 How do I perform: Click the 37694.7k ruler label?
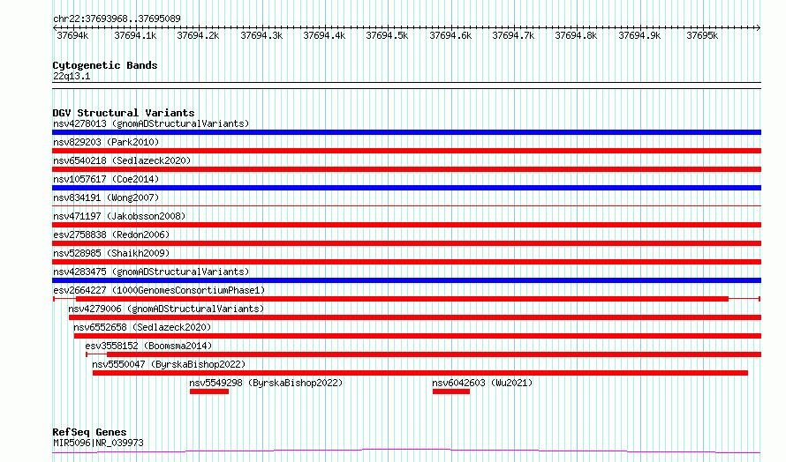[x=513, y=36]
